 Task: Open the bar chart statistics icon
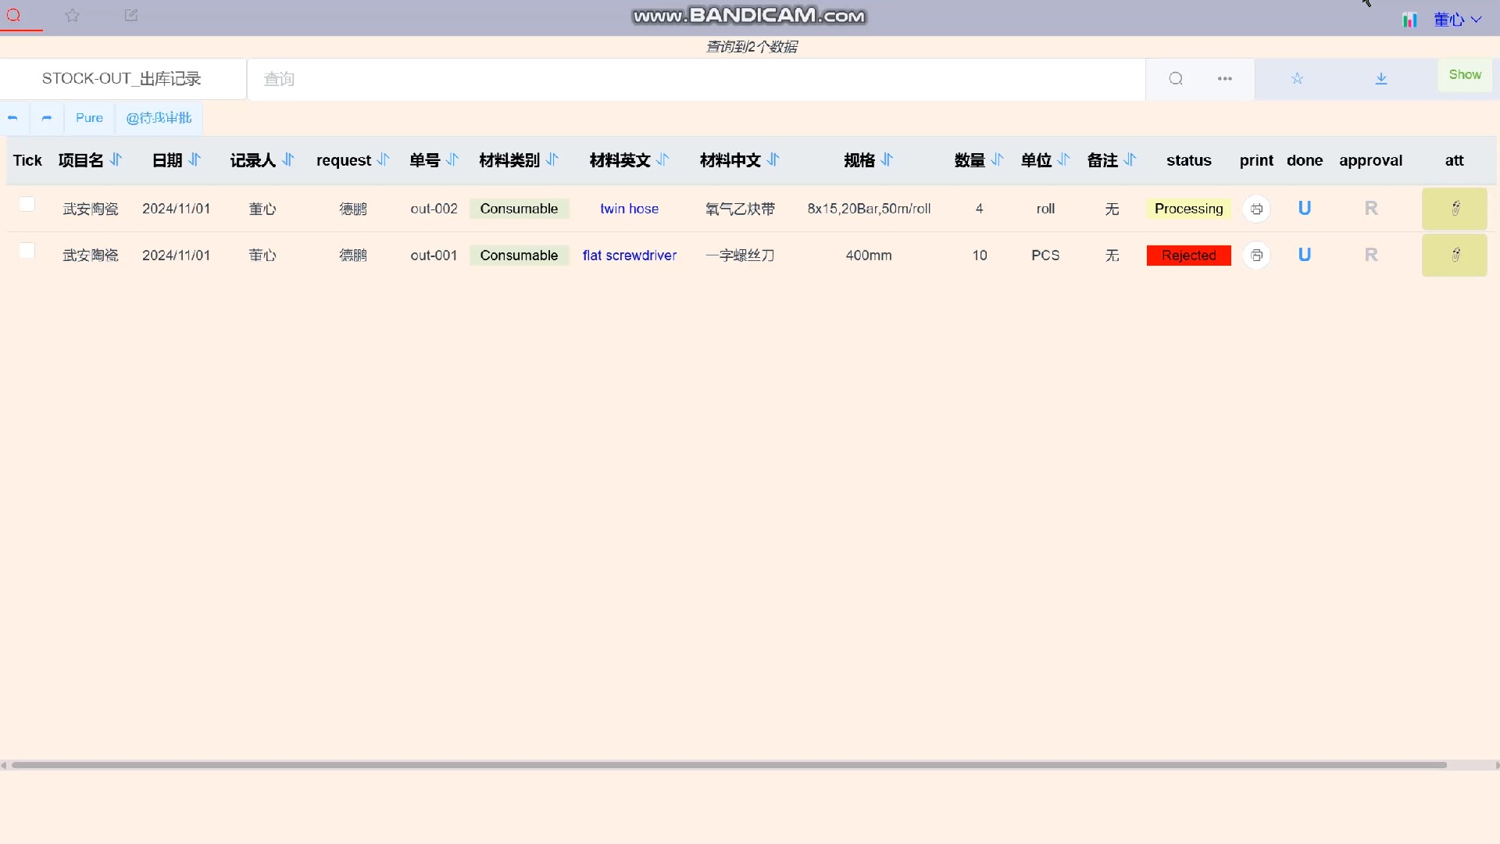click(1409, 20)
